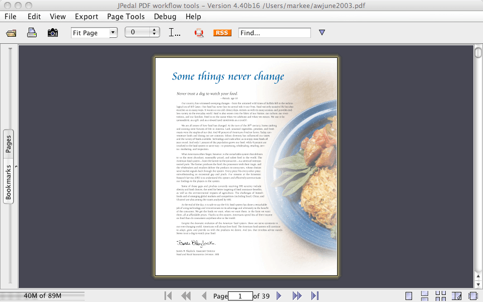Open the Pages side tab

pyautogui.click(x=9, y=144)
